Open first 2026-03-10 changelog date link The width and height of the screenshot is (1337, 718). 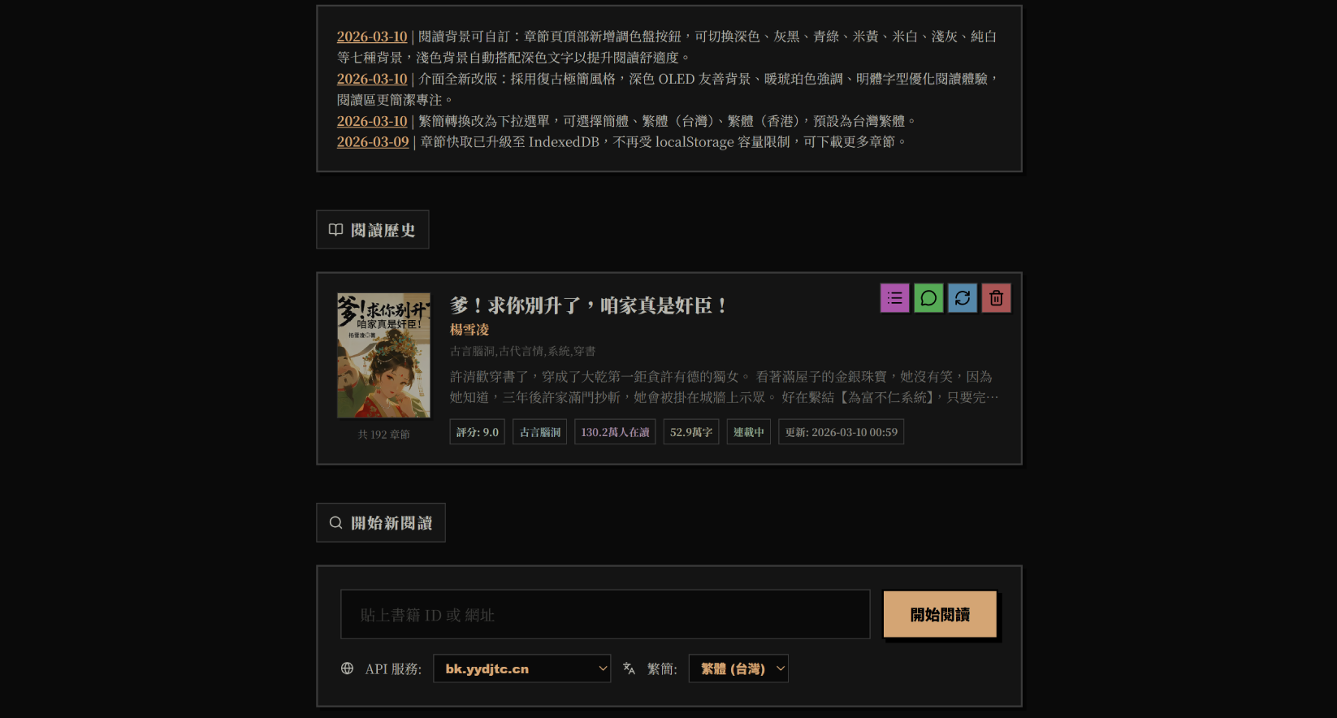pos(372,37)
